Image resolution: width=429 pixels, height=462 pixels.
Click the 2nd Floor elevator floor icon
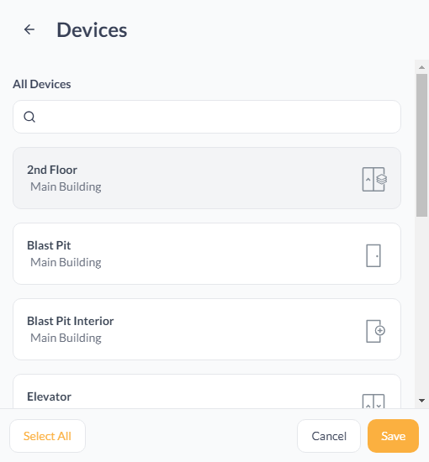[x=374, y=179]
